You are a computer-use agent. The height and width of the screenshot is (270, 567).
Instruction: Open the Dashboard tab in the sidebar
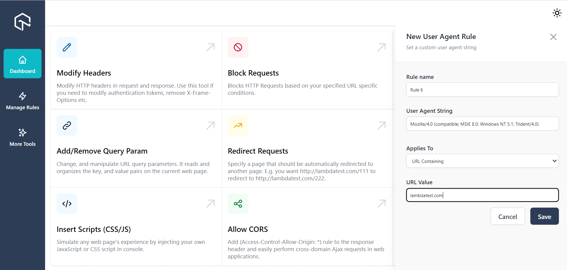23,64
